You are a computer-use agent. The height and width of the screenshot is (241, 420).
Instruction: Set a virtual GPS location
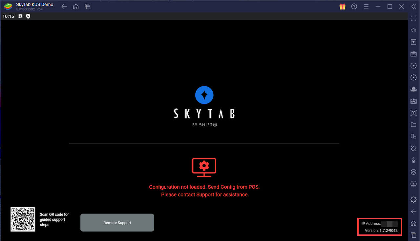point(413,160)
